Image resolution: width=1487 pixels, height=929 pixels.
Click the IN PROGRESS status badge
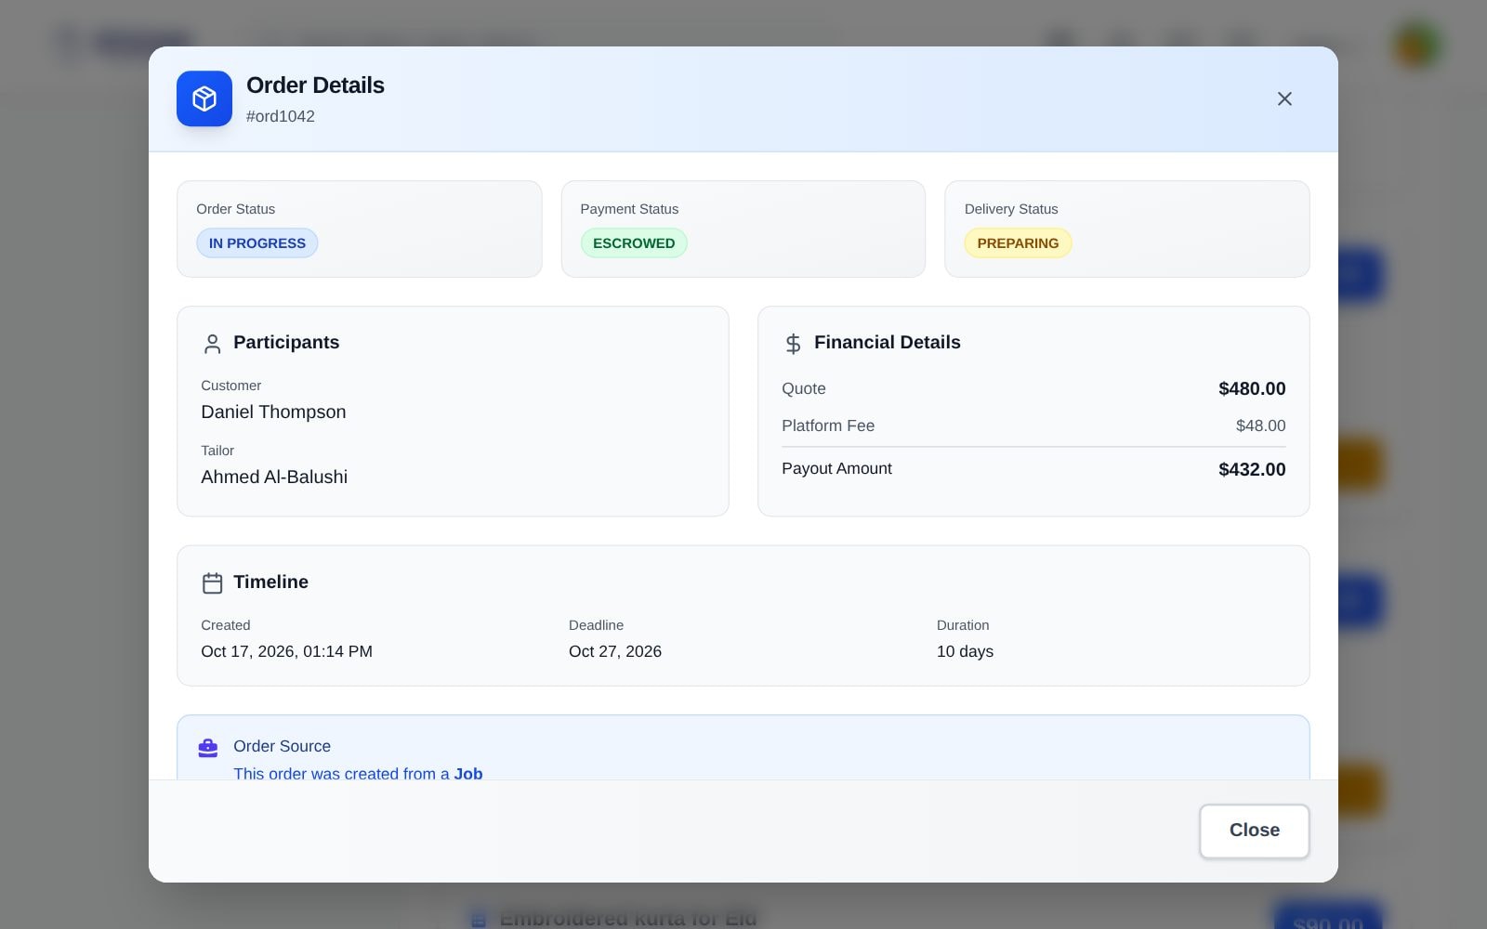[x=257, y=243]
